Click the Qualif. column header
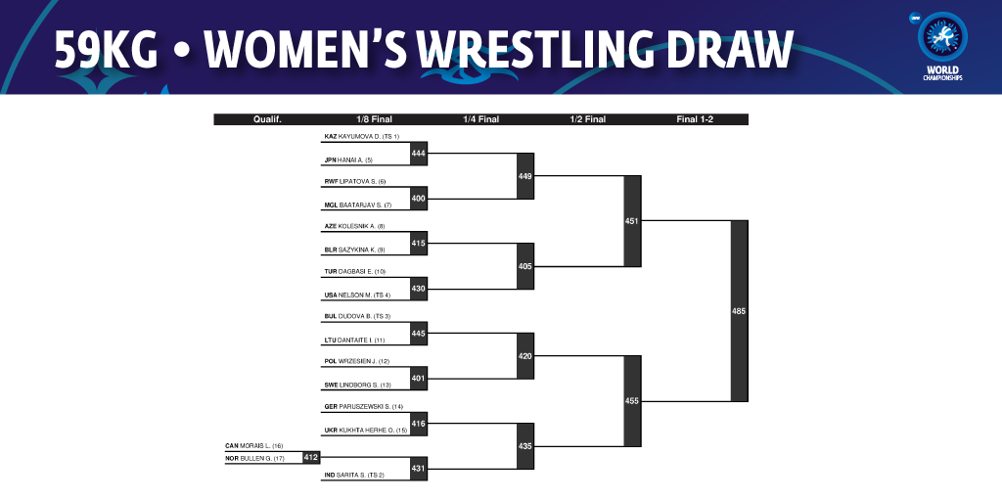The image size is (1002, 501). point(267,119)
